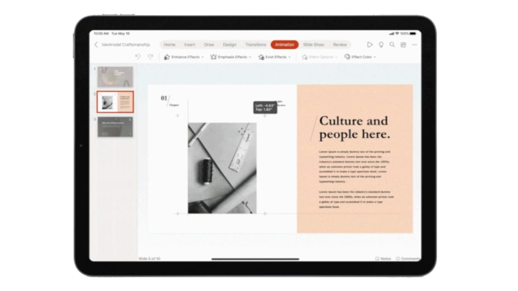Open the Review tab

click(x=340, y=45)
